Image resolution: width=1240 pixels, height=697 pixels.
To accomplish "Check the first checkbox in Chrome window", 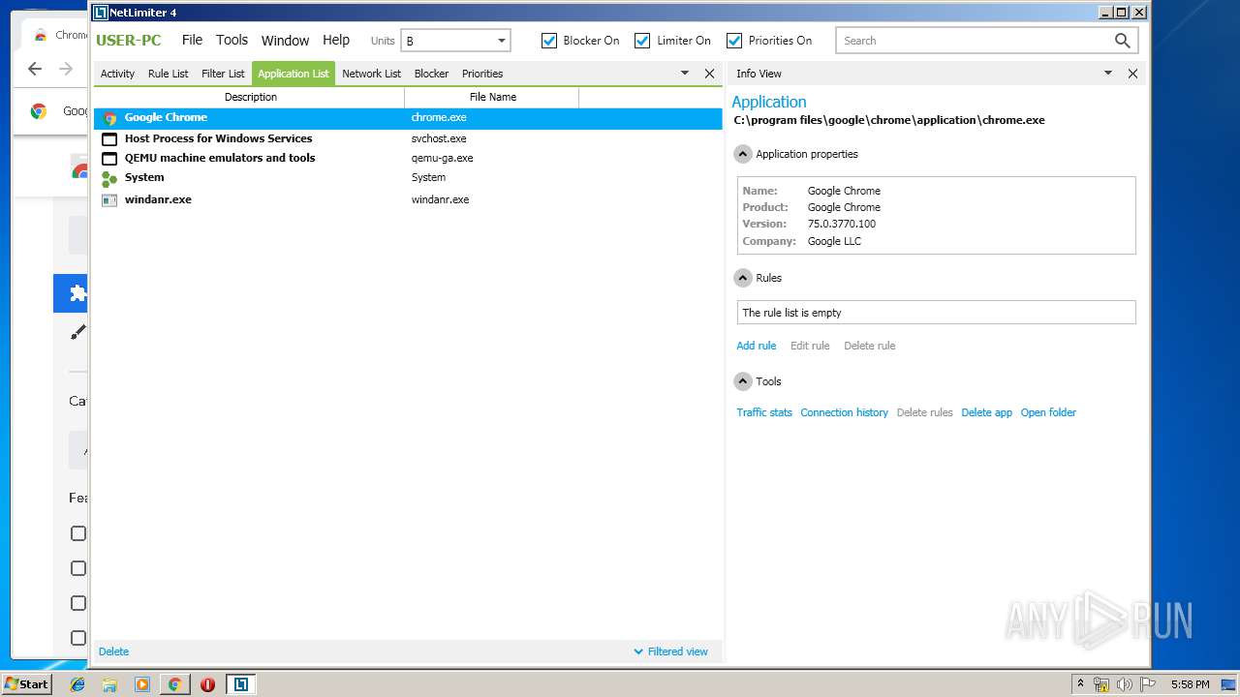I will coord(78,533).
